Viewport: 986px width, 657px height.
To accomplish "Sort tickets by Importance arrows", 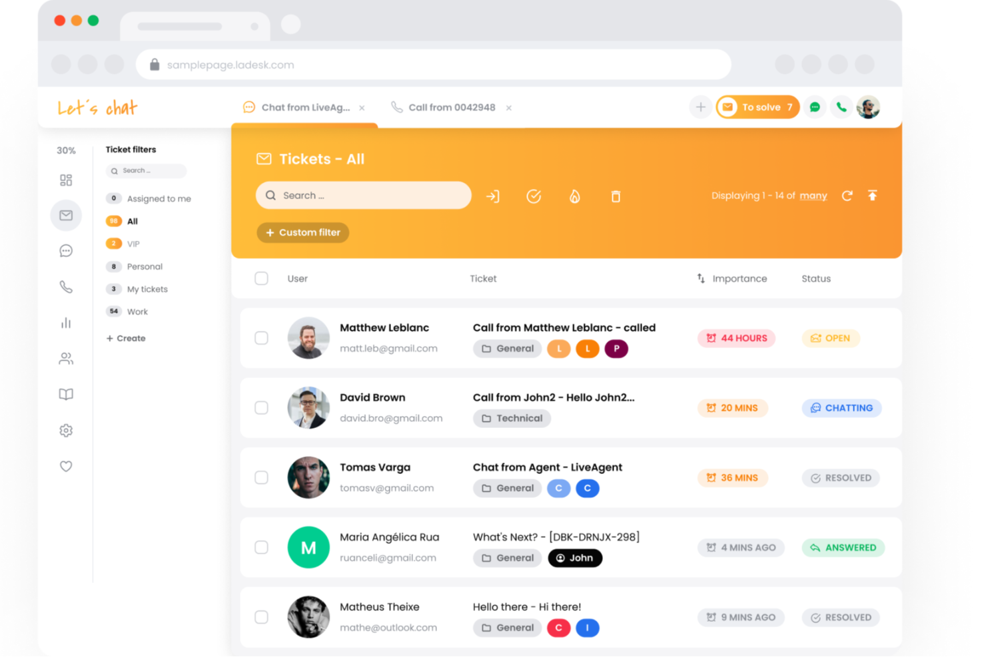I will 700,278.
